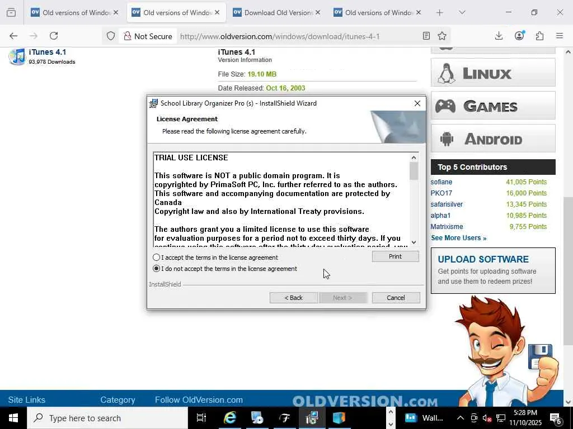The height and width of the screenshot is (429, 573).
Task: Open the Firefox View icon at the tab bar's left
Action: pos(11,12)
